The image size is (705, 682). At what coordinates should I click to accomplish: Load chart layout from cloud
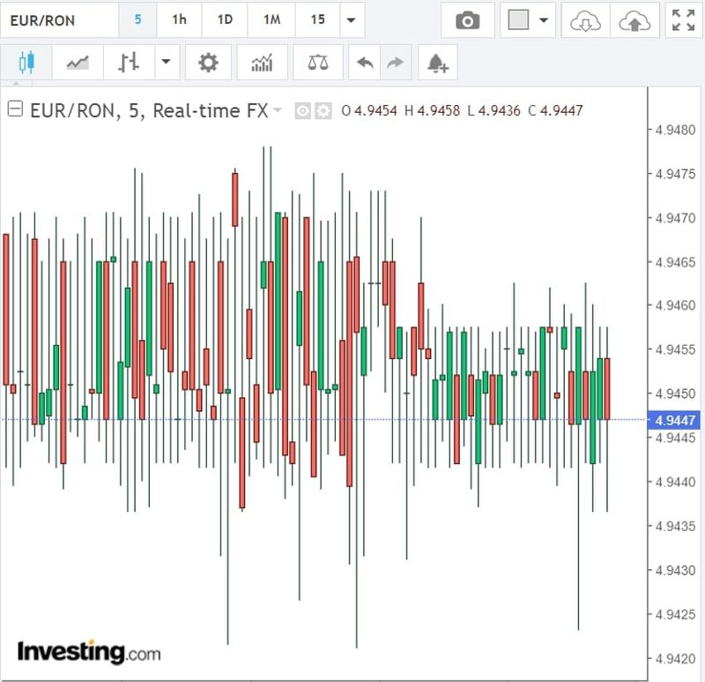(x=584, y=20)
